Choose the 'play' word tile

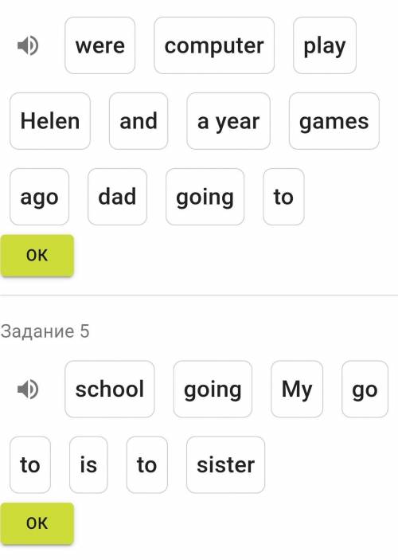[x=325, y=45]
